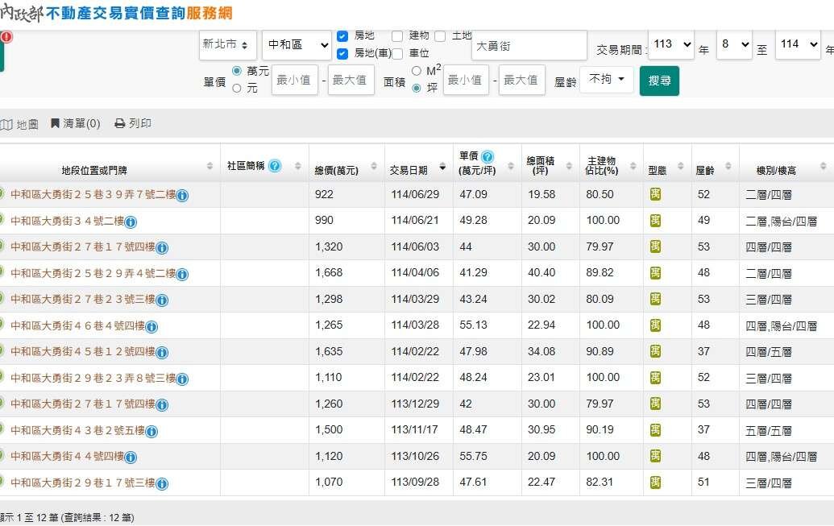Image resolution: width=834 pixels, height=526 pixels.
Task: Click the 列印 print option
Action: coord(133,124)
